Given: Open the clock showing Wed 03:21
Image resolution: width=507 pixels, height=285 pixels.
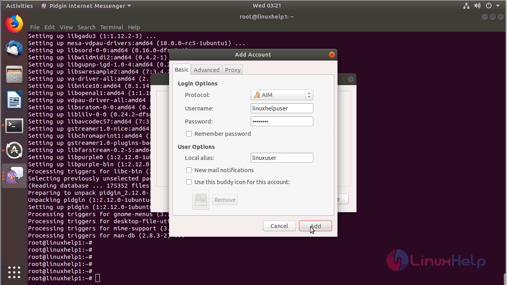Looking at the screenshot, I should pyautogui.click(x=267, y=6).
